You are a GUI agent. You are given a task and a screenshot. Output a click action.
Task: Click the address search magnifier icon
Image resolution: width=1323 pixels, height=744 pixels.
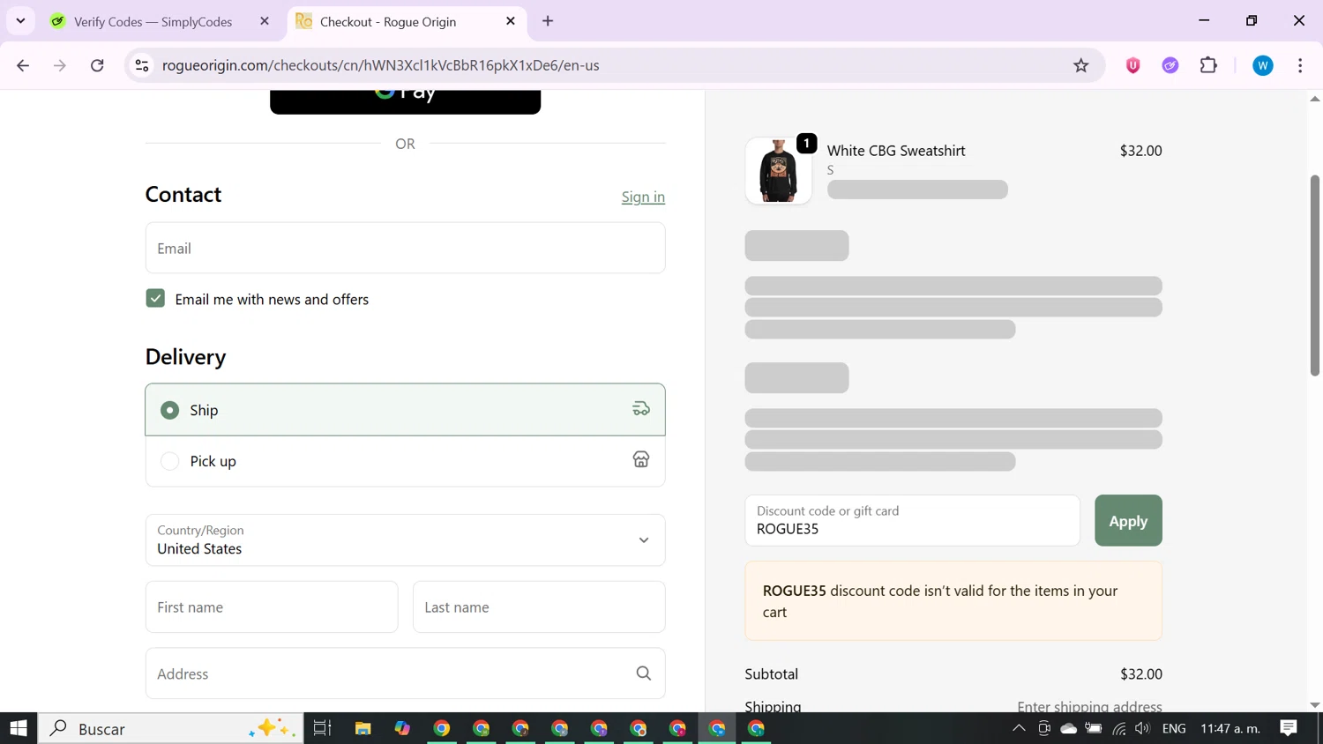pos(644,673)
